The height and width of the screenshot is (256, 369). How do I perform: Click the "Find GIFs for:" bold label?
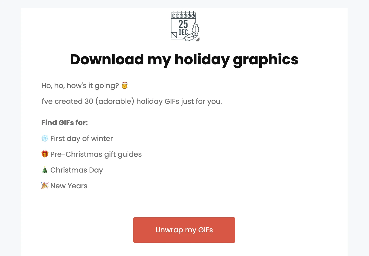point(65,123)
